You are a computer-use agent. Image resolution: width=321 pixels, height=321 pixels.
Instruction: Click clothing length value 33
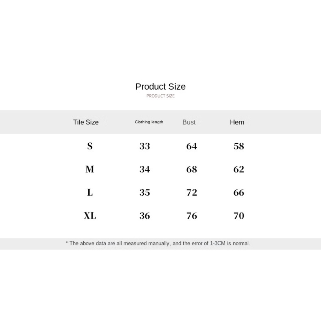click(x=145, y=146)
